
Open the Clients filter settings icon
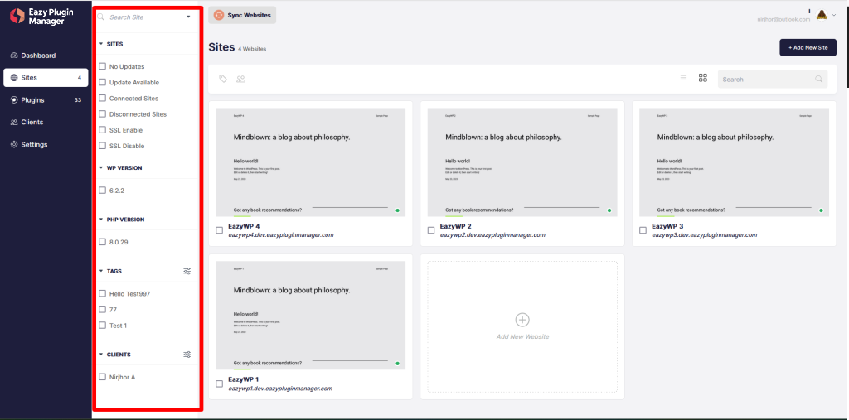point(187,355)
